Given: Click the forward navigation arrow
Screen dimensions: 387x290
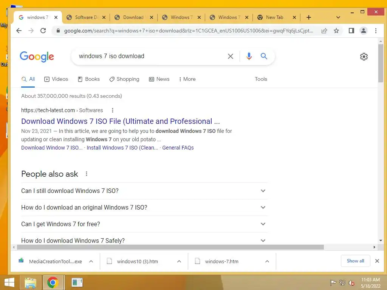Looking at the screenshot, I should [31, 31].
